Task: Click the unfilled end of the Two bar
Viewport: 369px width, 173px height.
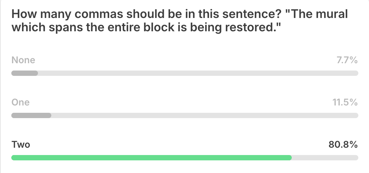Action: tap(325, 158)
